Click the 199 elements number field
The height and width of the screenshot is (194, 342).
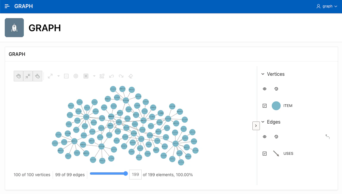coord(135,175)
